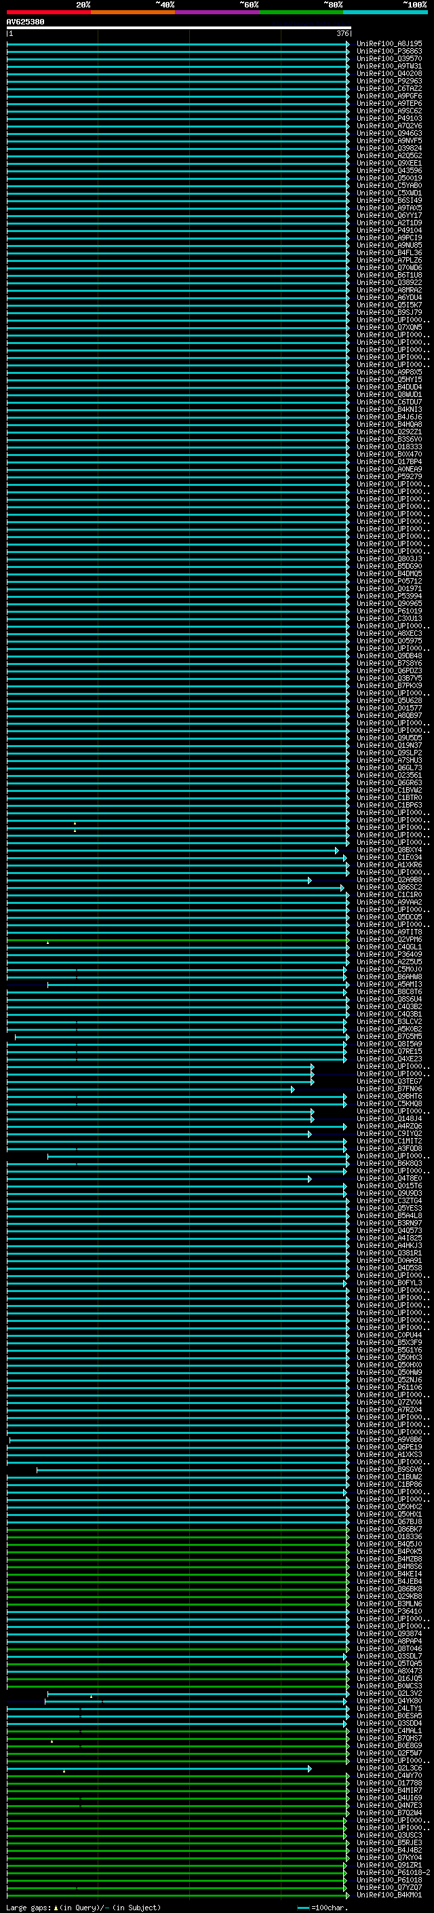Open hit UniRef100_Q2L3V2

tap(389, 1694)
